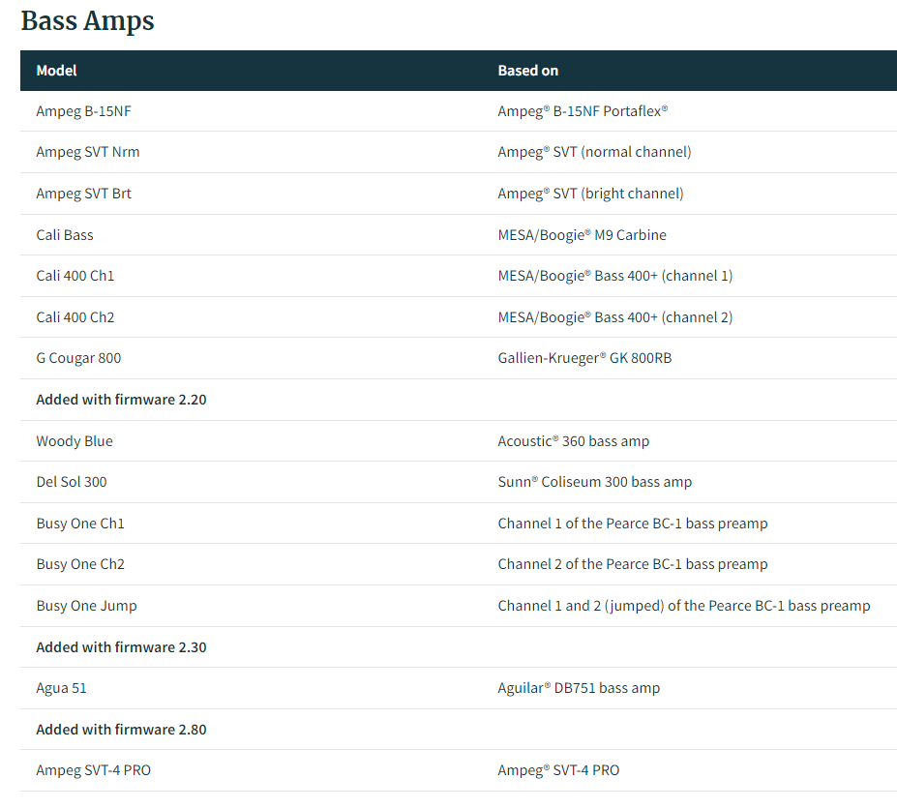897x809 pixels.
Task: Click 'Channel 1 of the Pearce BC-1' text
Action: 590,524
